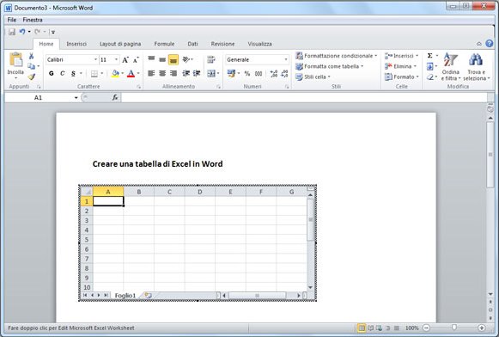The height and width of the screenshot is (337, 499).
Task: Center text horizontally in the cell
Action: (x=162, y=74)
